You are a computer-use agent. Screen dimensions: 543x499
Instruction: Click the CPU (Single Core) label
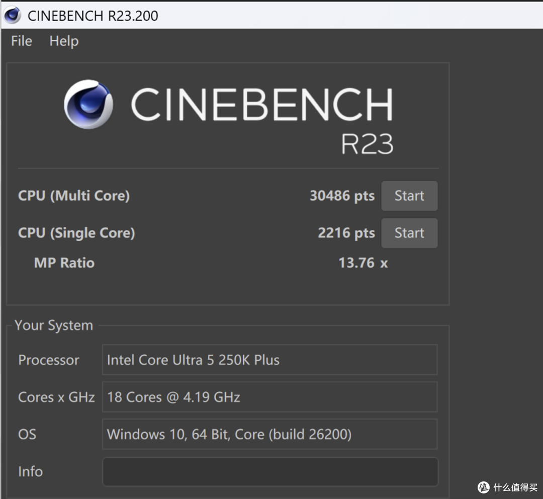pyautogui.click(x=76, y=233)
